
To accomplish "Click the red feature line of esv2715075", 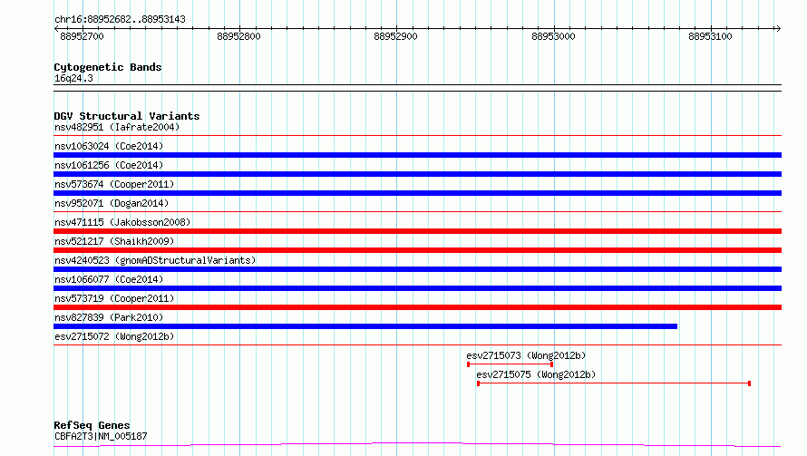I will 614,383.
